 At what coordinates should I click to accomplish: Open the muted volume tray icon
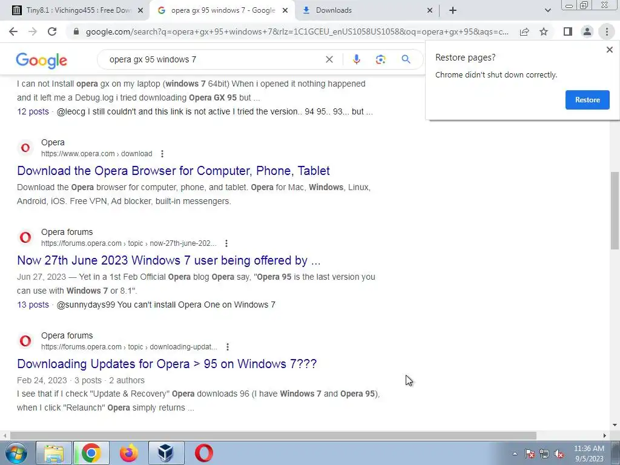click(x=559, y=454)
